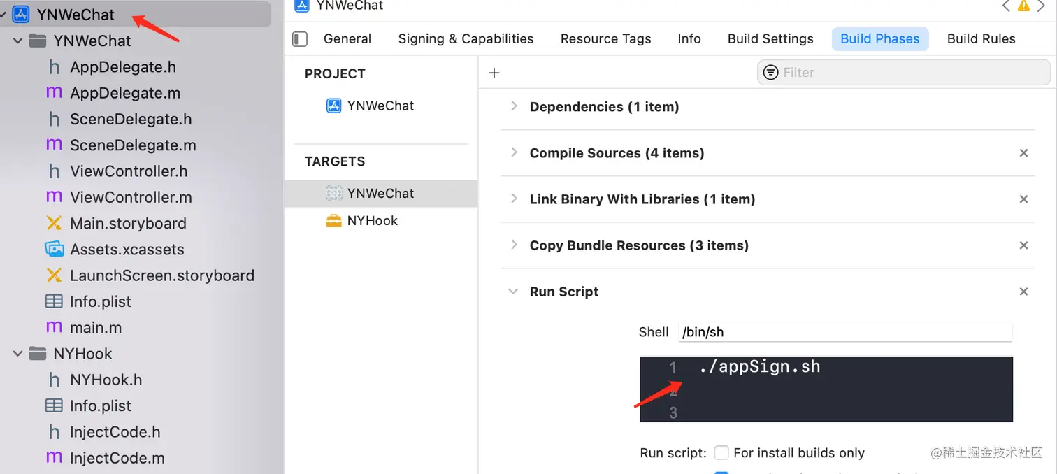Select the YNWeChat project root icon

pyautogui.click(x=21, y=15)
